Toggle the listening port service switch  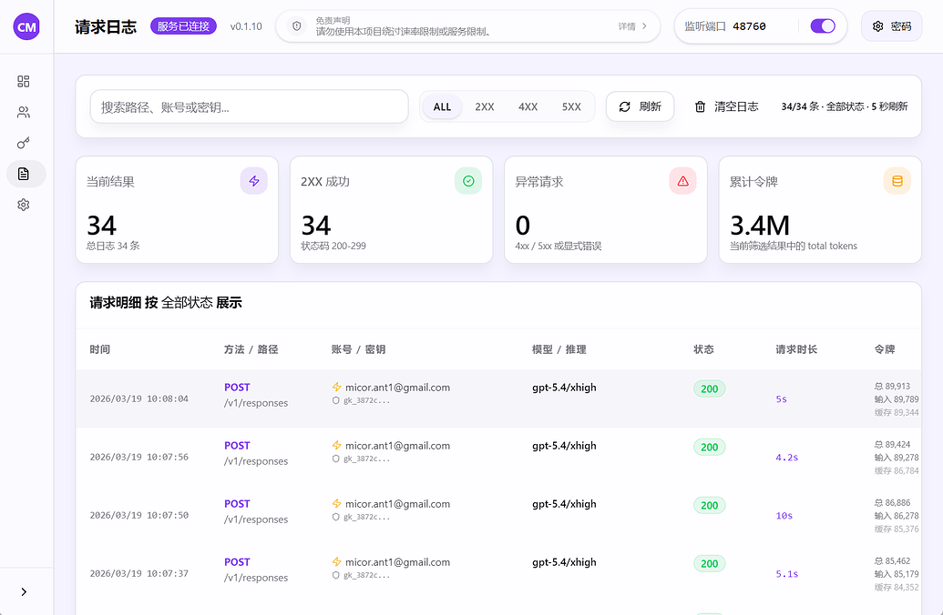[823, 25]
